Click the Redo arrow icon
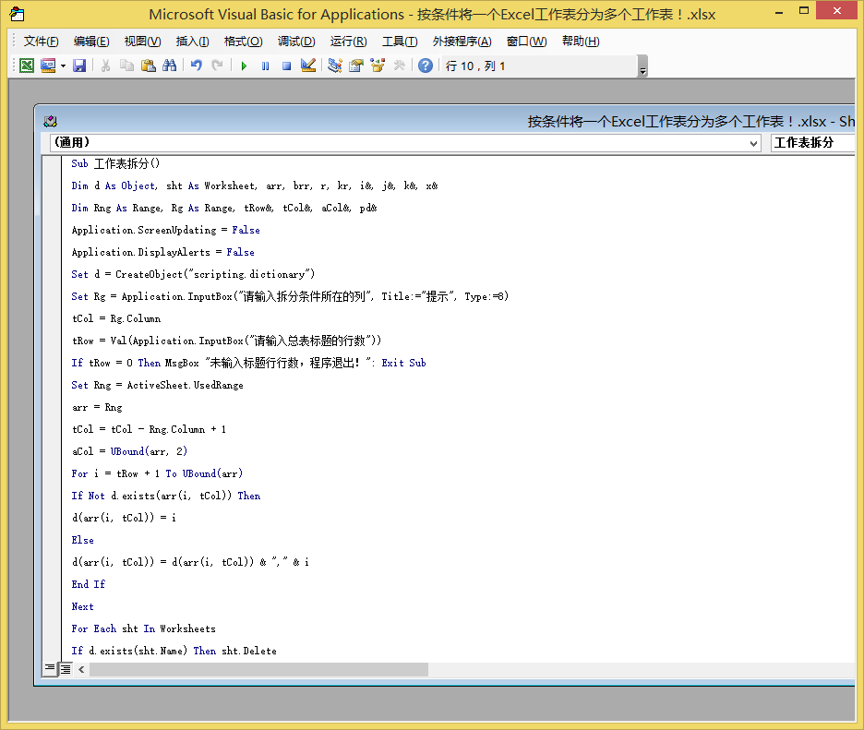 pos(218,66)
